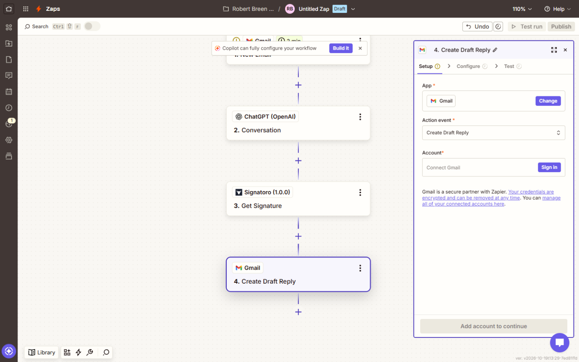
Task: Click the magnifier search icon in bottom toolbar
Action: (x=106, y=352)
